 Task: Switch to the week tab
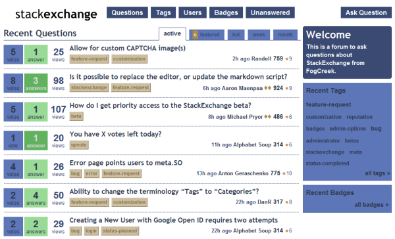click(x=259, y=35)
